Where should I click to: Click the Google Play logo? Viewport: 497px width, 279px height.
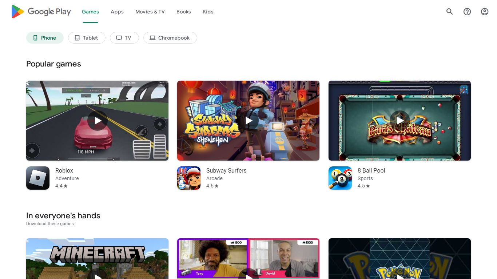pyautogui.click(x=41, y=12)
